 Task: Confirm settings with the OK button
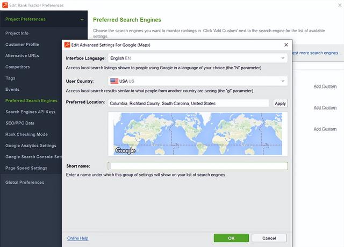231,238
